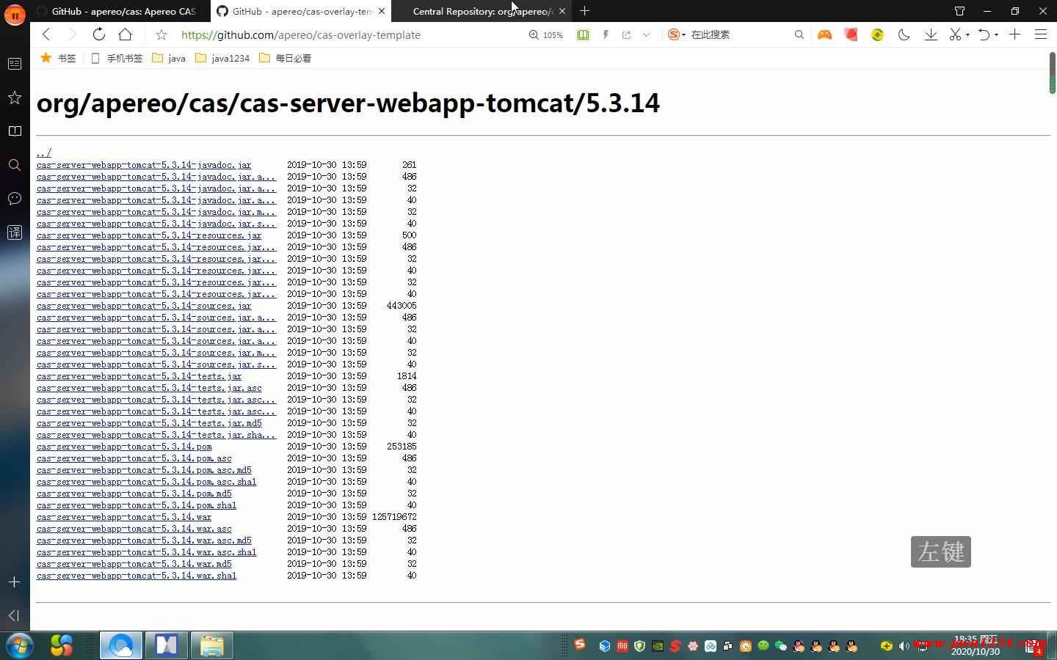Screen dimensions: 1057x660
Task: Bookmark this page with the address-bar star
Action: pos(161,34)
